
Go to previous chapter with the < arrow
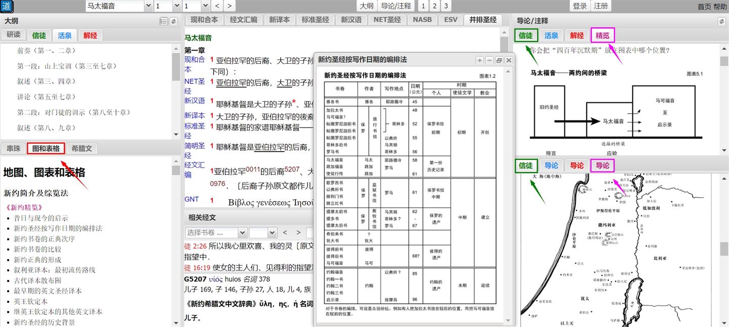pos(216,6)
